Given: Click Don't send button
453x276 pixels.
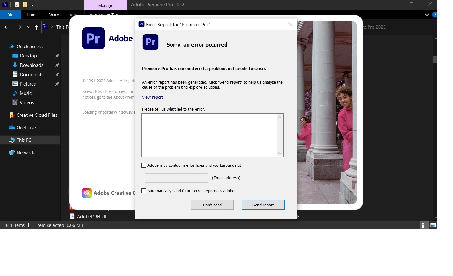Looking at the screenshot, I should (x=212, y=205).
